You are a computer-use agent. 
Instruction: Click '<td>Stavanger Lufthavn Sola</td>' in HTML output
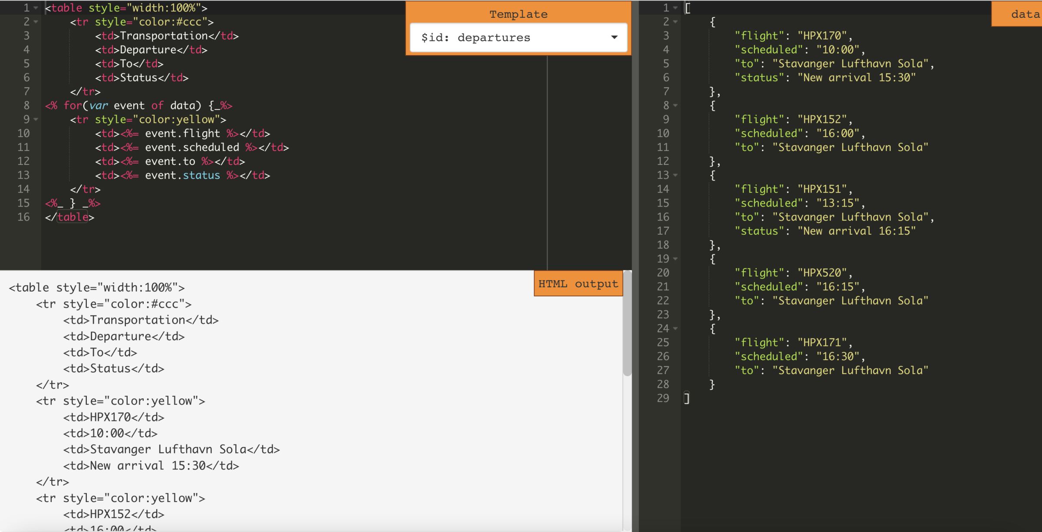pyautogui.click(x=171, y=449)
